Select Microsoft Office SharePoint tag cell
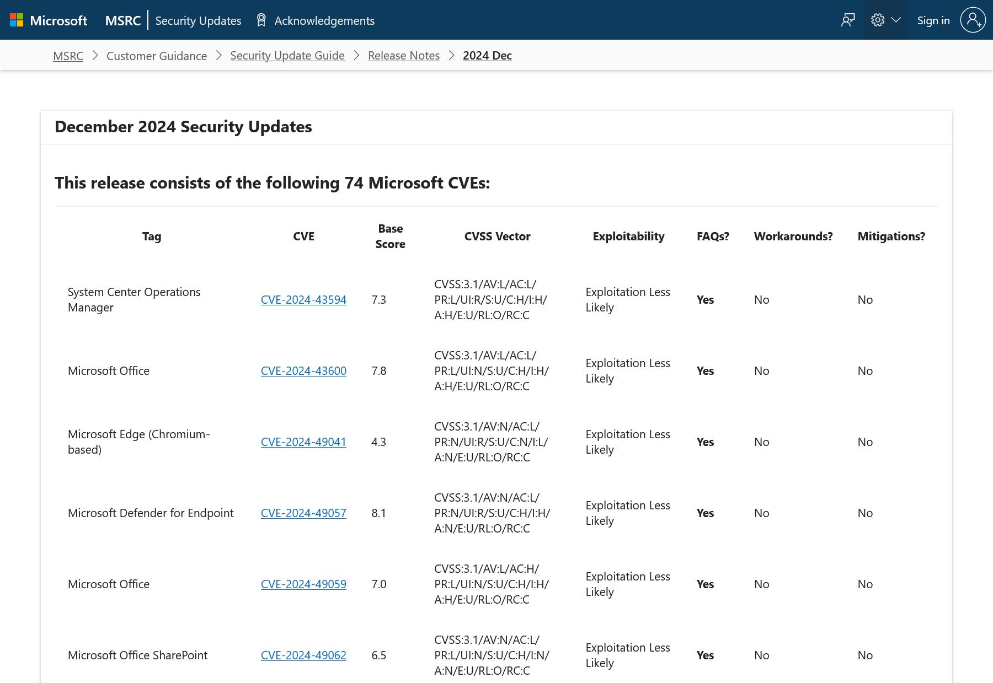This screenshot has width=993, height=683. pyautogui.click(x=137, y=655)
